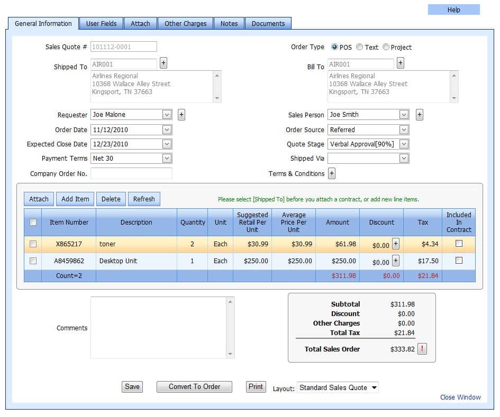This screenshot has width=500, height=417.
Task: Click the Close Window link
Action: pos(460,397)
